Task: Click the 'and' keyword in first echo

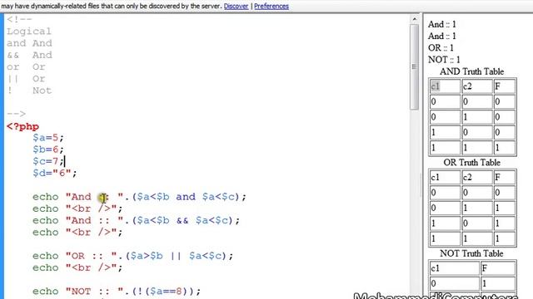Action: click(186, 197)
